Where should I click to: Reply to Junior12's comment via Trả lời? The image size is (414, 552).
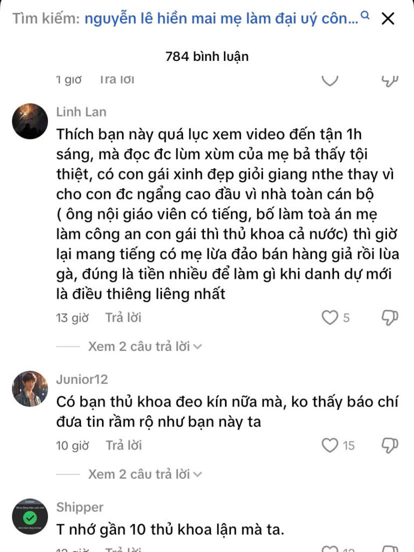click(x=124, y=445)
